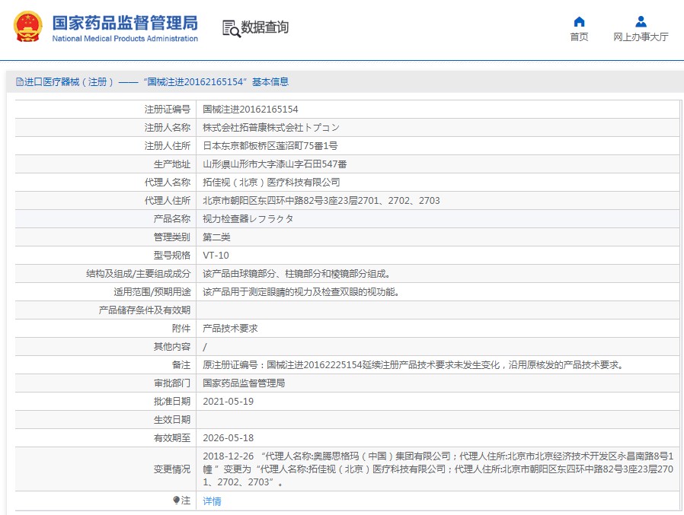Click production address 山形県山形市大字漆山字石田547番
The width and height of the screenshot is (684, 515).
click(275, 164)
